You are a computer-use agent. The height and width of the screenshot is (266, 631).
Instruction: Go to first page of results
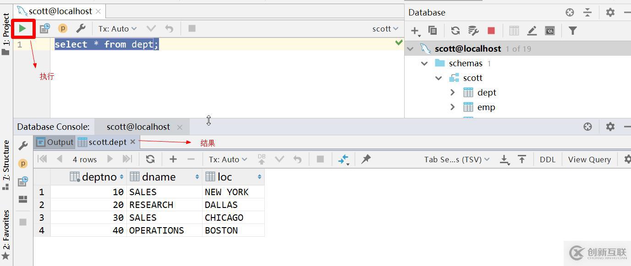click(42, 159)
